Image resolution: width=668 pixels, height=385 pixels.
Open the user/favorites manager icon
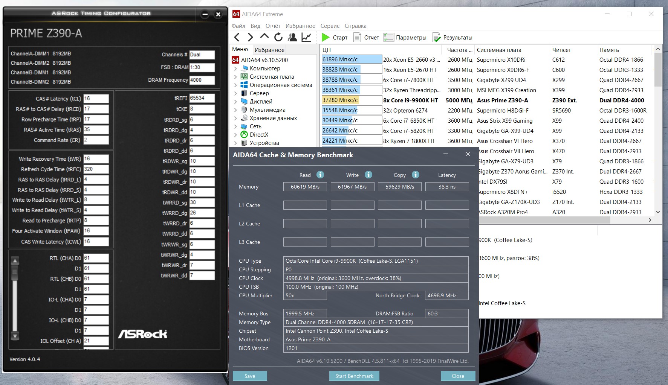[292, 37]
